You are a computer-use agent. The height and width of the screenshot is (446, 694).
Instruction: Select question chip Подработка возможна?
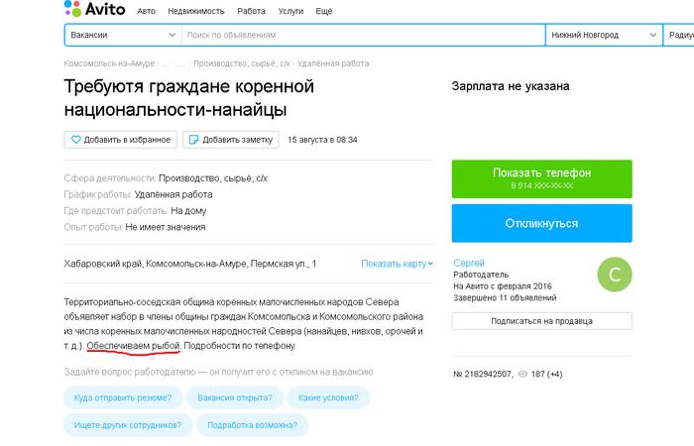[252, 425]
